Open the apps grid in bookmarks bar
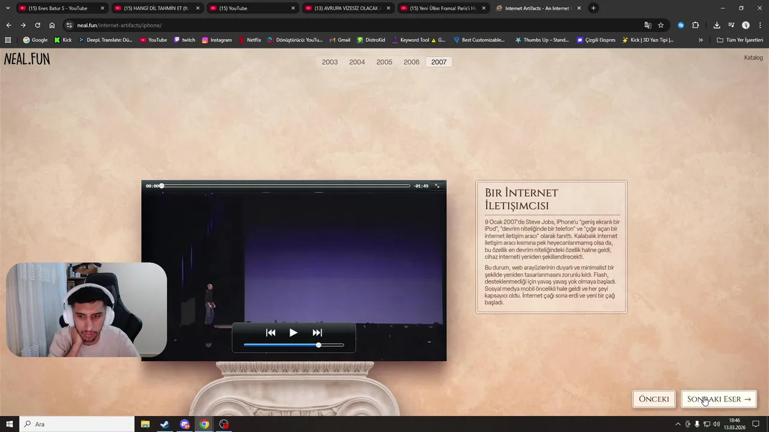 tap(8, 40)
